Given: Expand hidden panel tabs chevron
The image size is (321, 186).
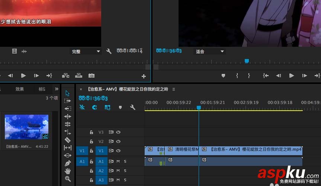Looking at the screenshot, I should point(57,89).
